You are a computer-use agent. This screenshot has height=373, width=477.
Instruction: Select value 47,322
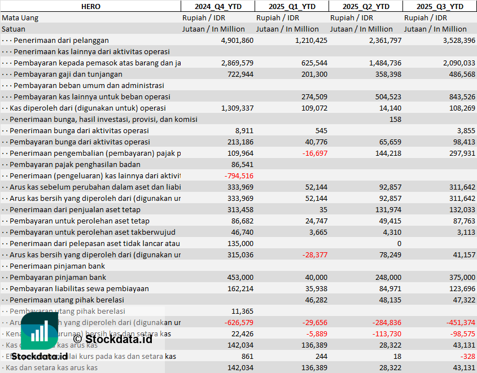click(464, 300)
